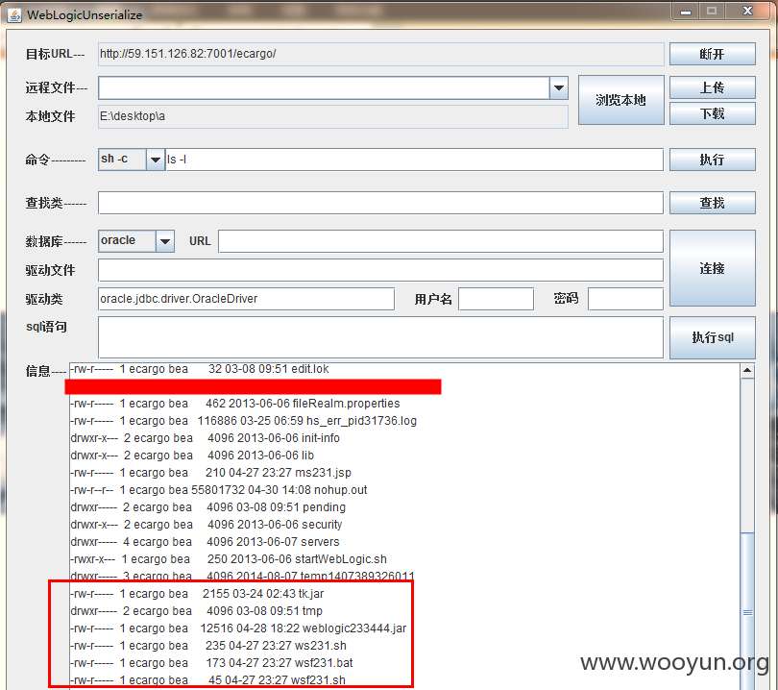Click the 驱动类 field with oracle.jdbc.driver.OracleDriver
778x690 pixels.
pyautogui.click(x=246, y=299)
